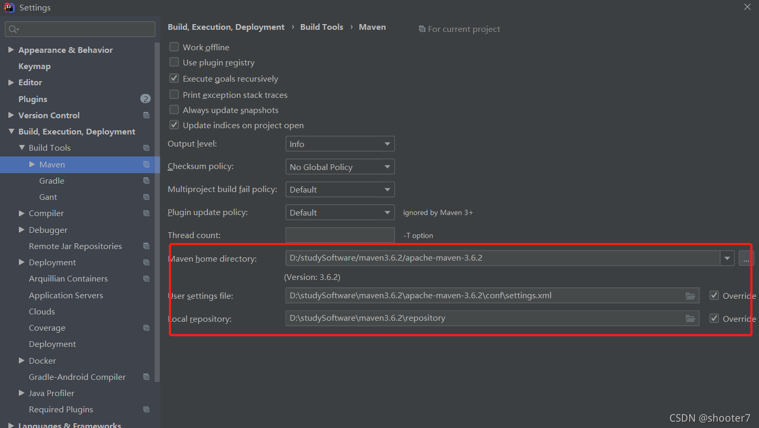
Task: Select Arquillian Containers settings page
Action: [68, 279]
